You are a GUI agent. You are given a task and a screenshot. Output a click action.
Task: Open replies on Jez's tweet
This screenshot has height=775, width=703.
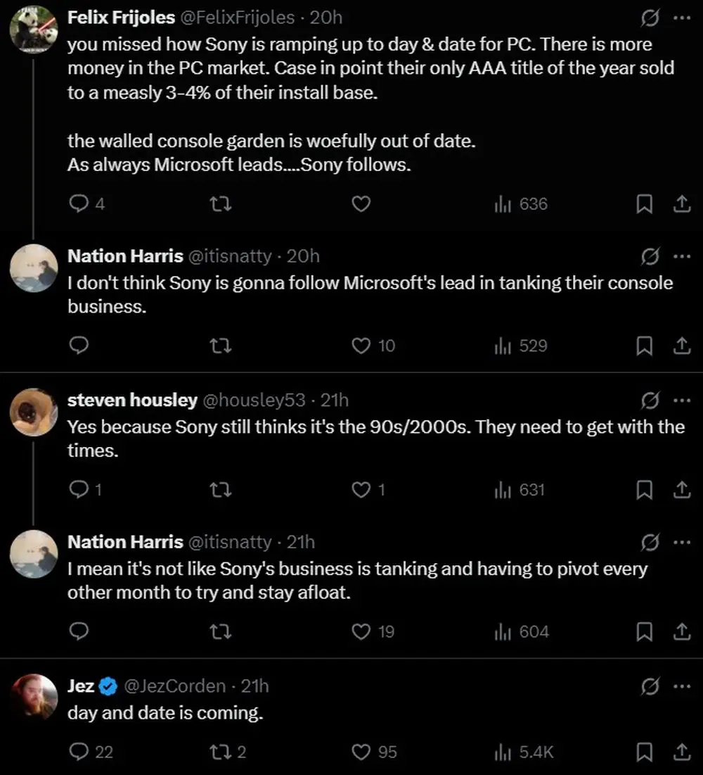(78, 752)
